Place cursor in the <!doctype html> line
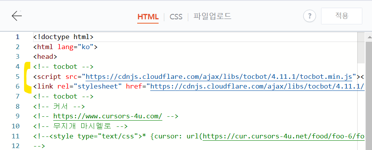This screenshot has width=372, height=150. click(63, 37)
